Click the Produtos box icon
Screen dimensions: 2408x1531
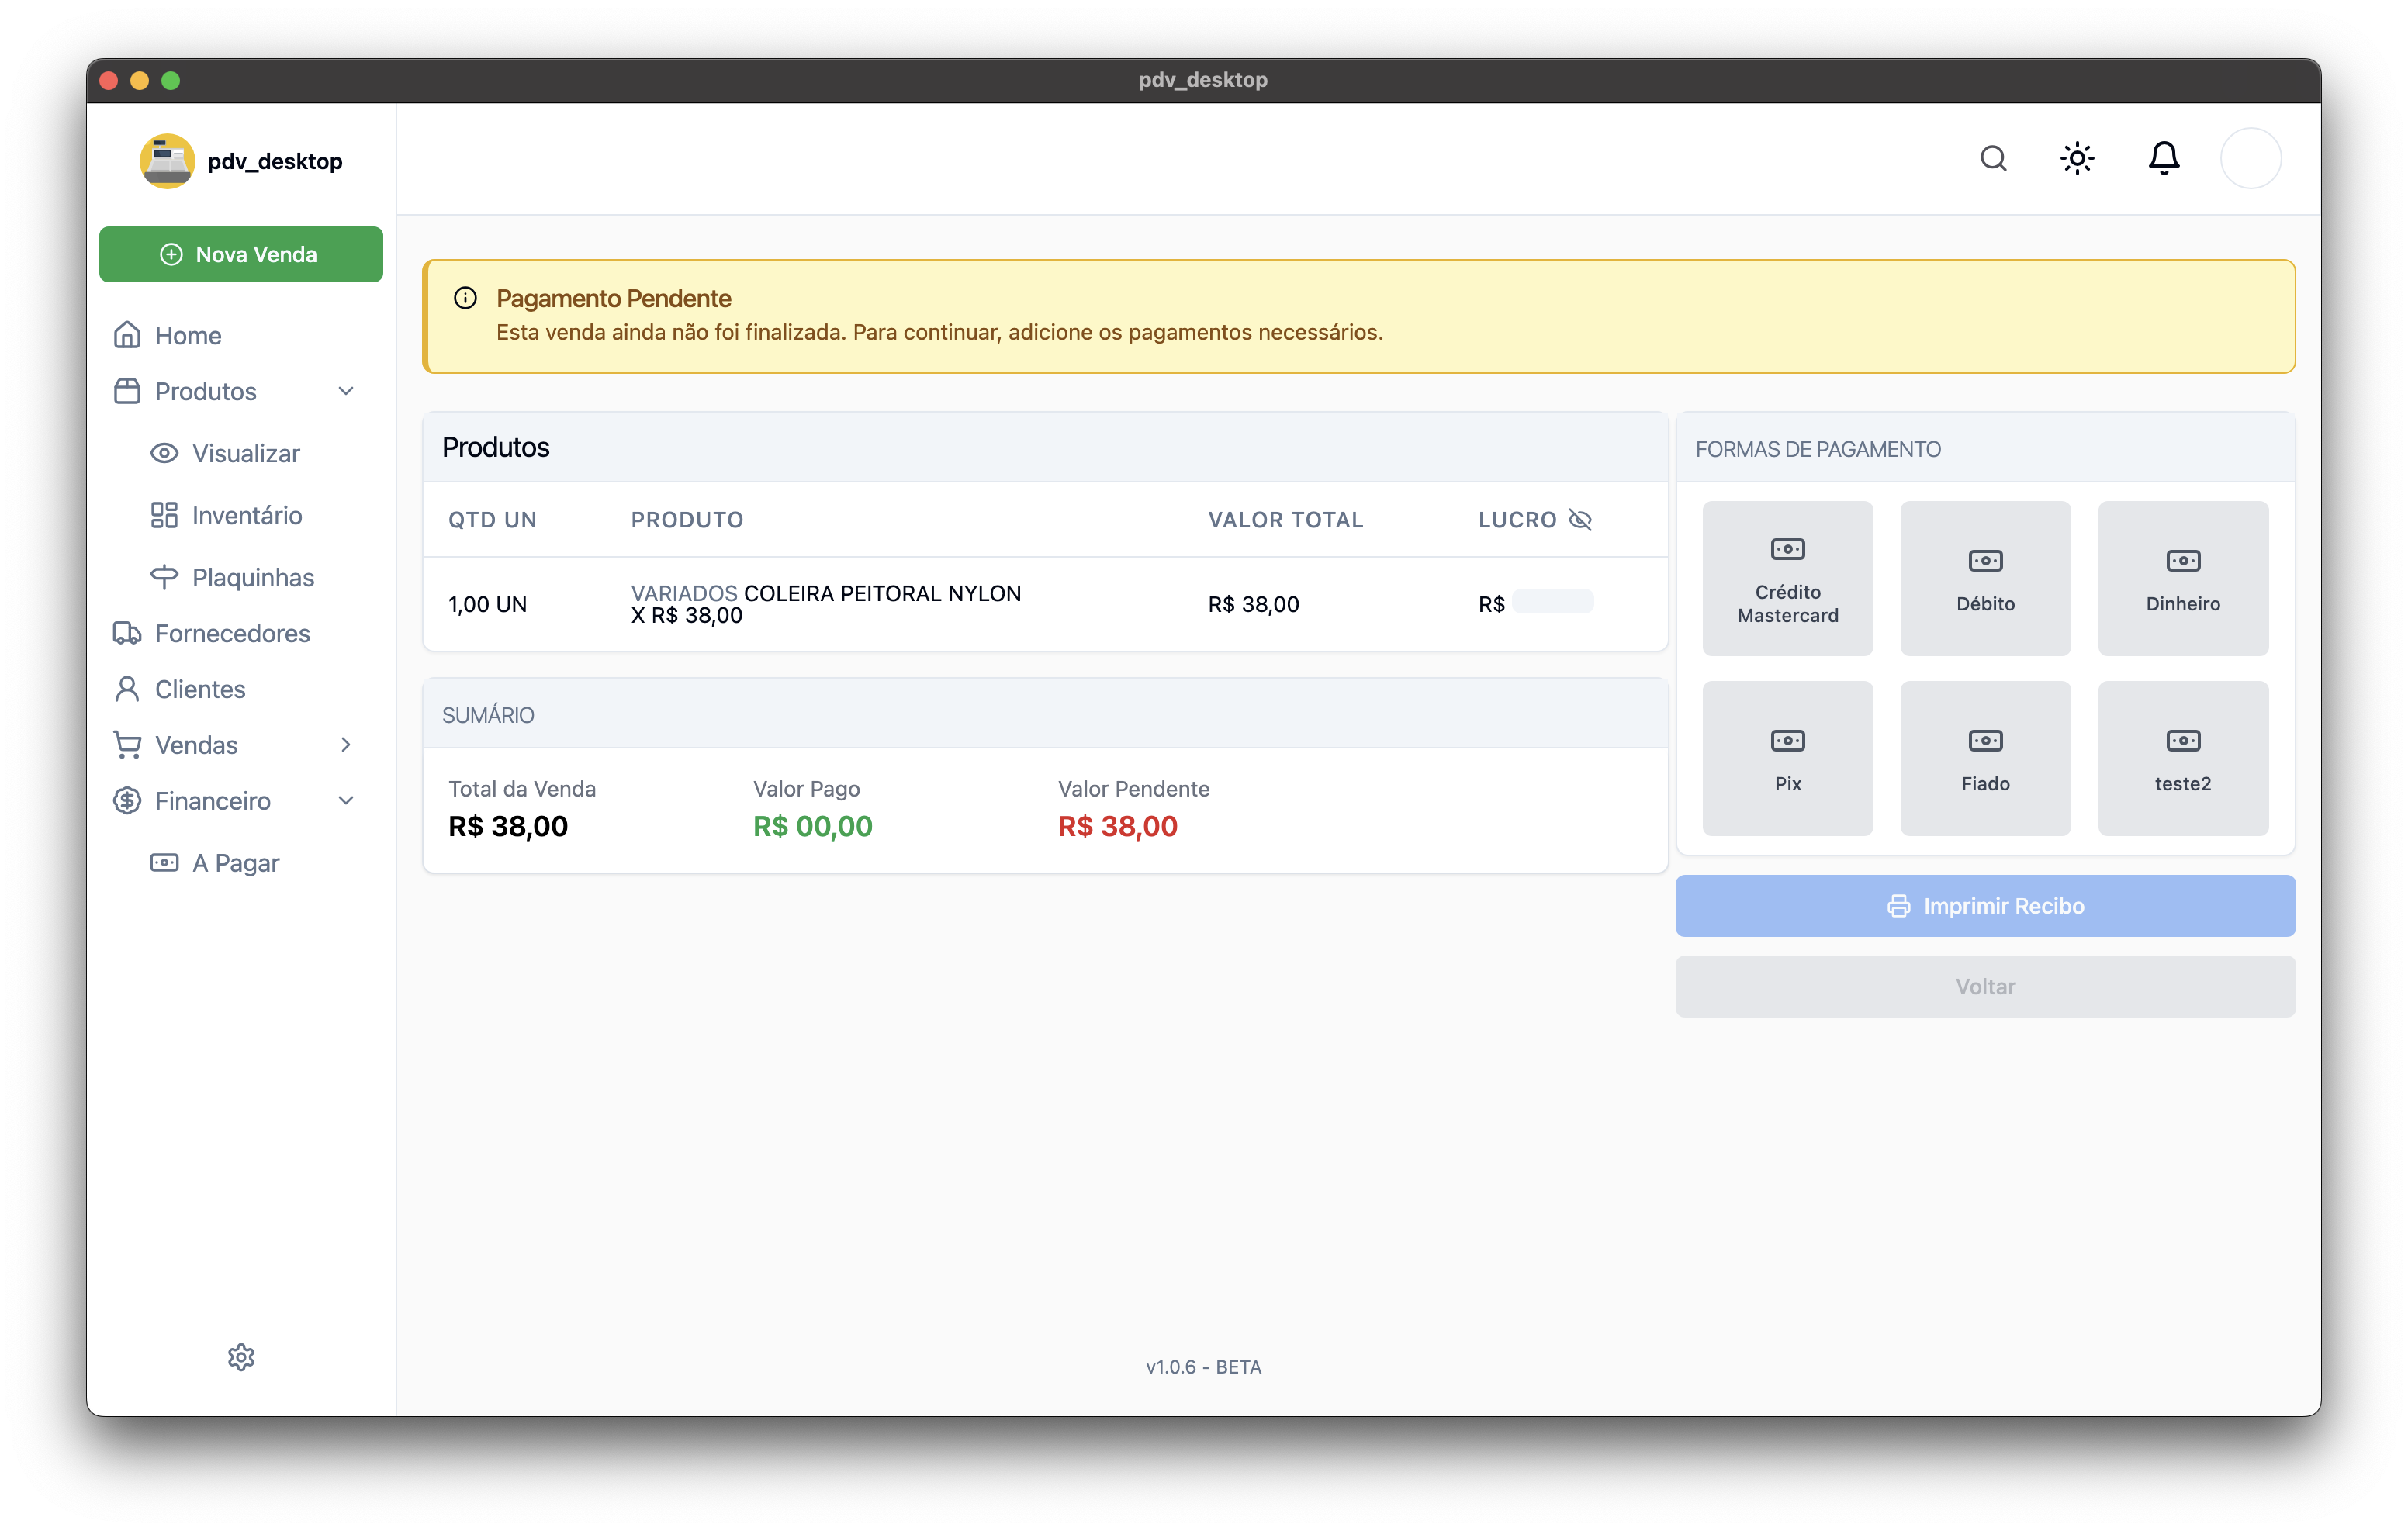pyautogui.click(x=127, y=391)
